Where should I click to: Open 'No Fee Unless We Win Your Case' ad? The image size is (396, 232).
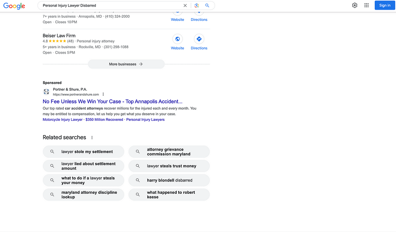point(113,102)
